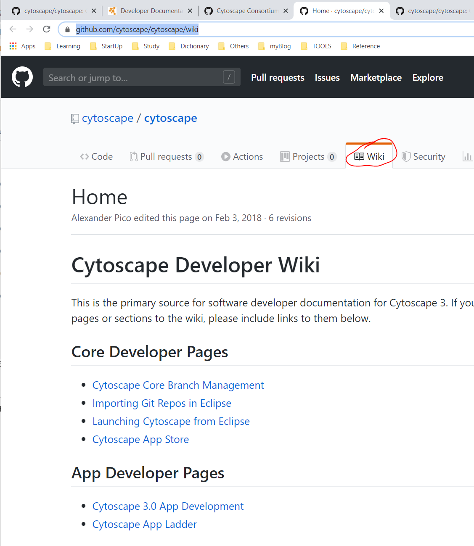This screenshot has height=546, width=474.
Task: Open the repository Pull requests tab
Action: coord(167,156)
